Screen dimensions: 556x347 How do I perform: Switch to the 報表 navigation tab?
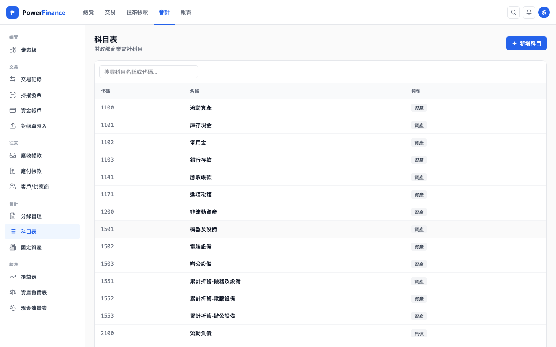(186, 12)
